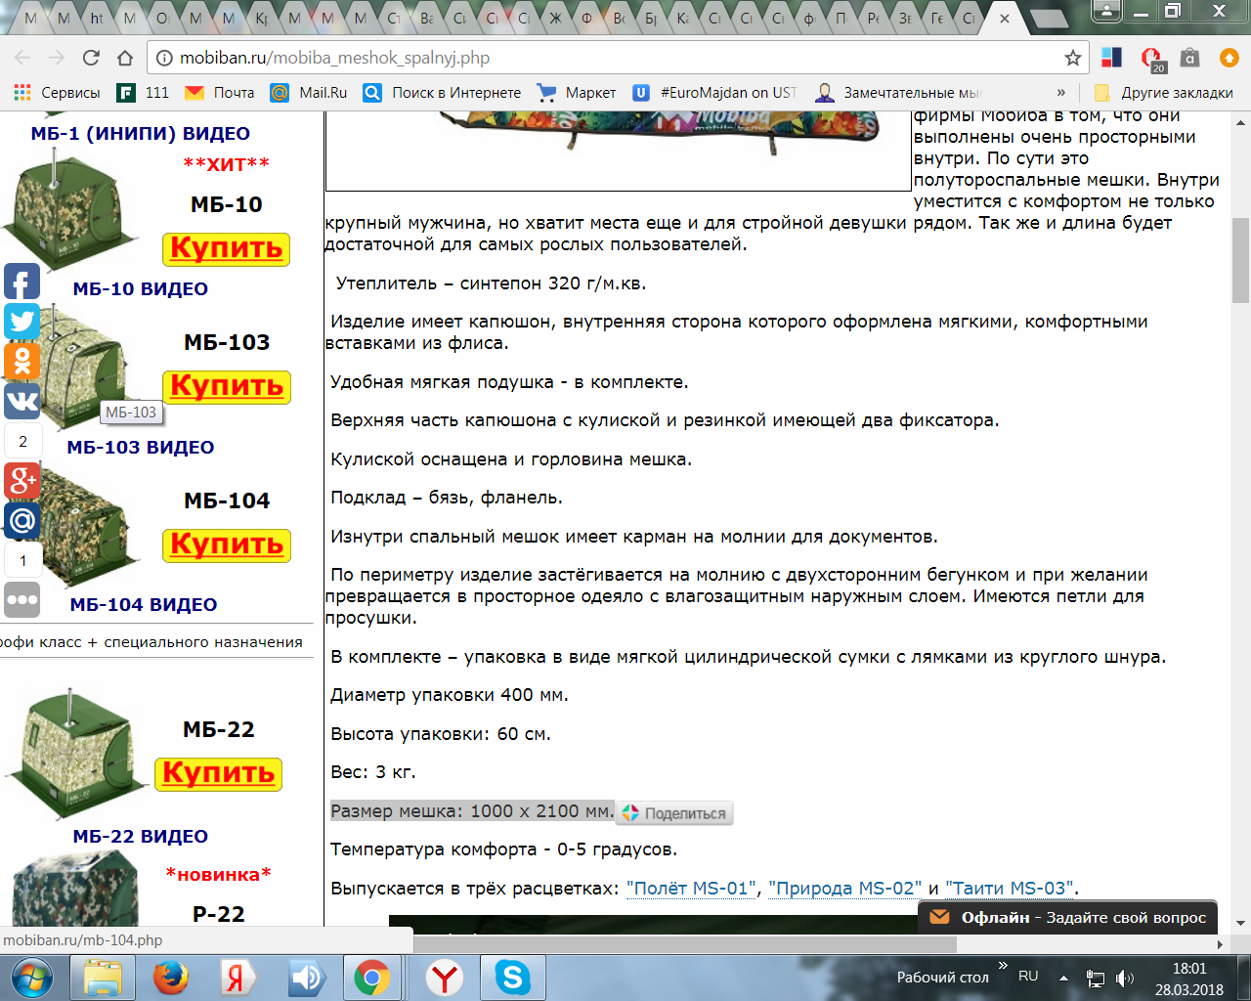
Task: Reload the page
Action: coord(91,58)
